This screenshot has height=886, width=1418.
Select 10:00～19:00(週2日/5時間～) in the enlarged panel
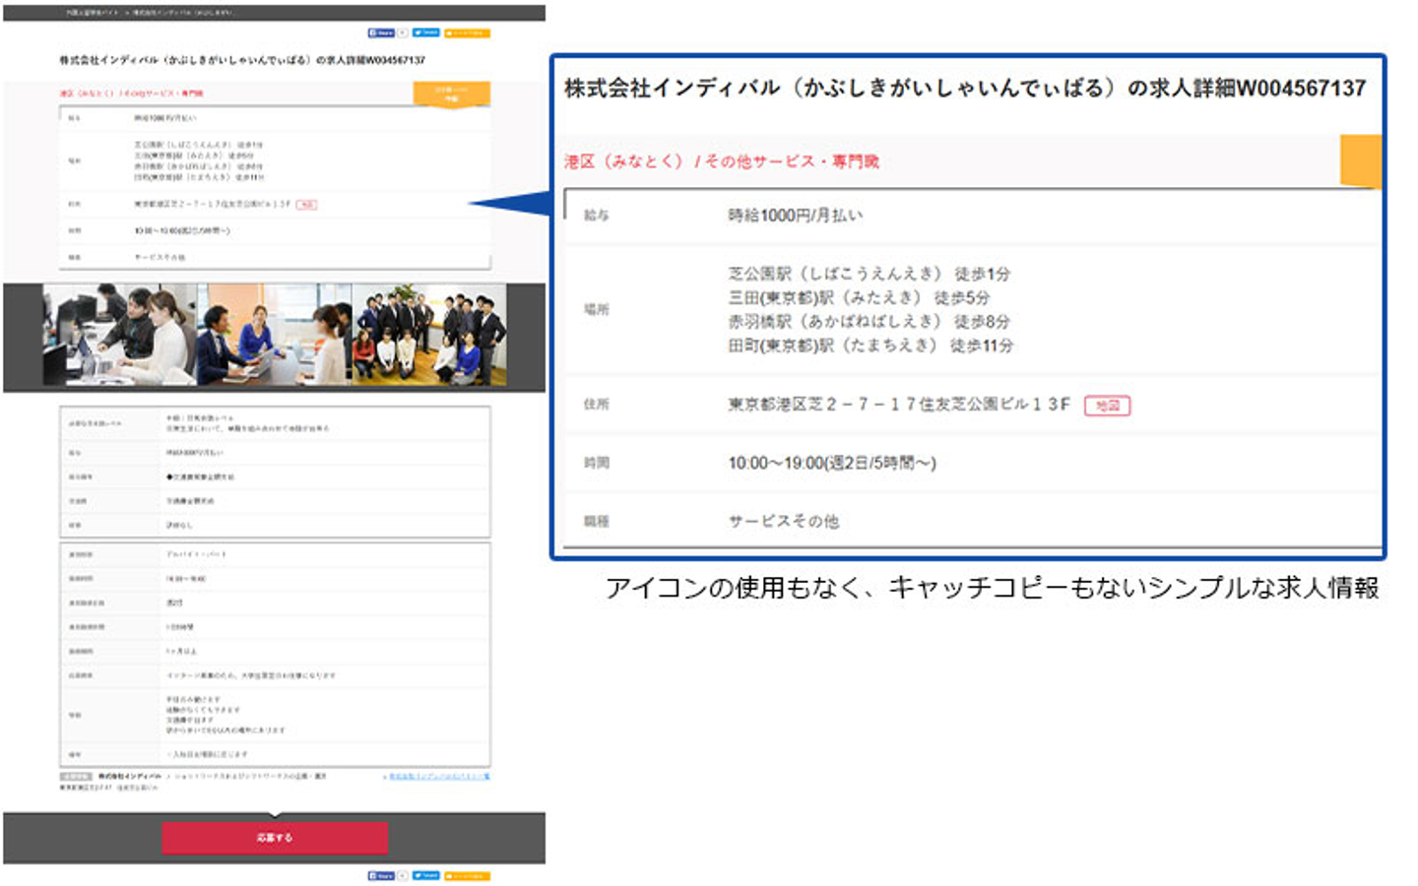pos(832,463)
